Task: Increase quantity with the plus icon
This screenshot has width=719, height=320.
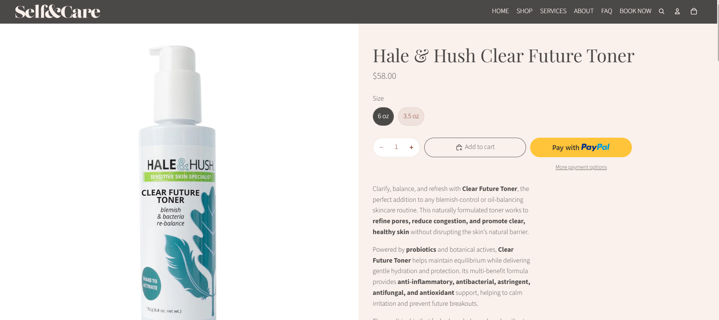Action: click(412, 147)
